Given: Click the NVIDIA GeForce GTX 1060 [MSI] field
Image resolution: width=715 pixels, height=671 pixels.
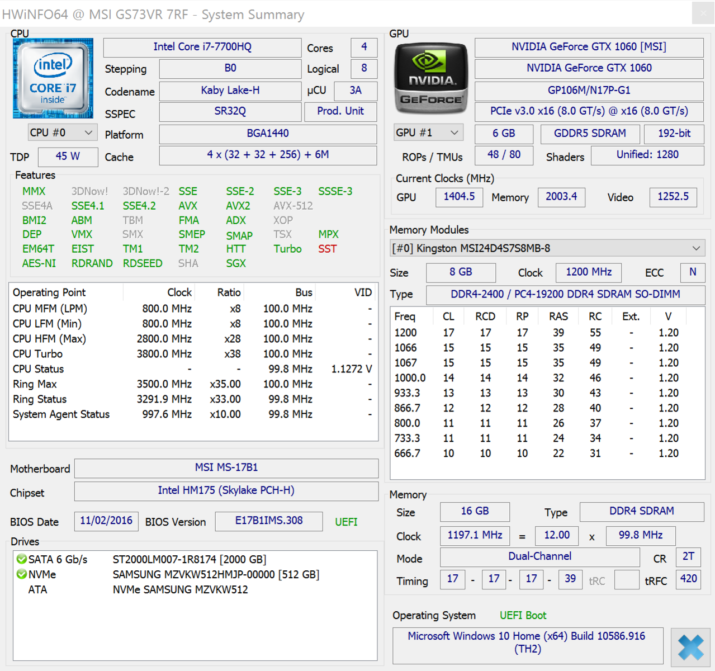Looking at the screenshot, I should (x=589, y=47).
